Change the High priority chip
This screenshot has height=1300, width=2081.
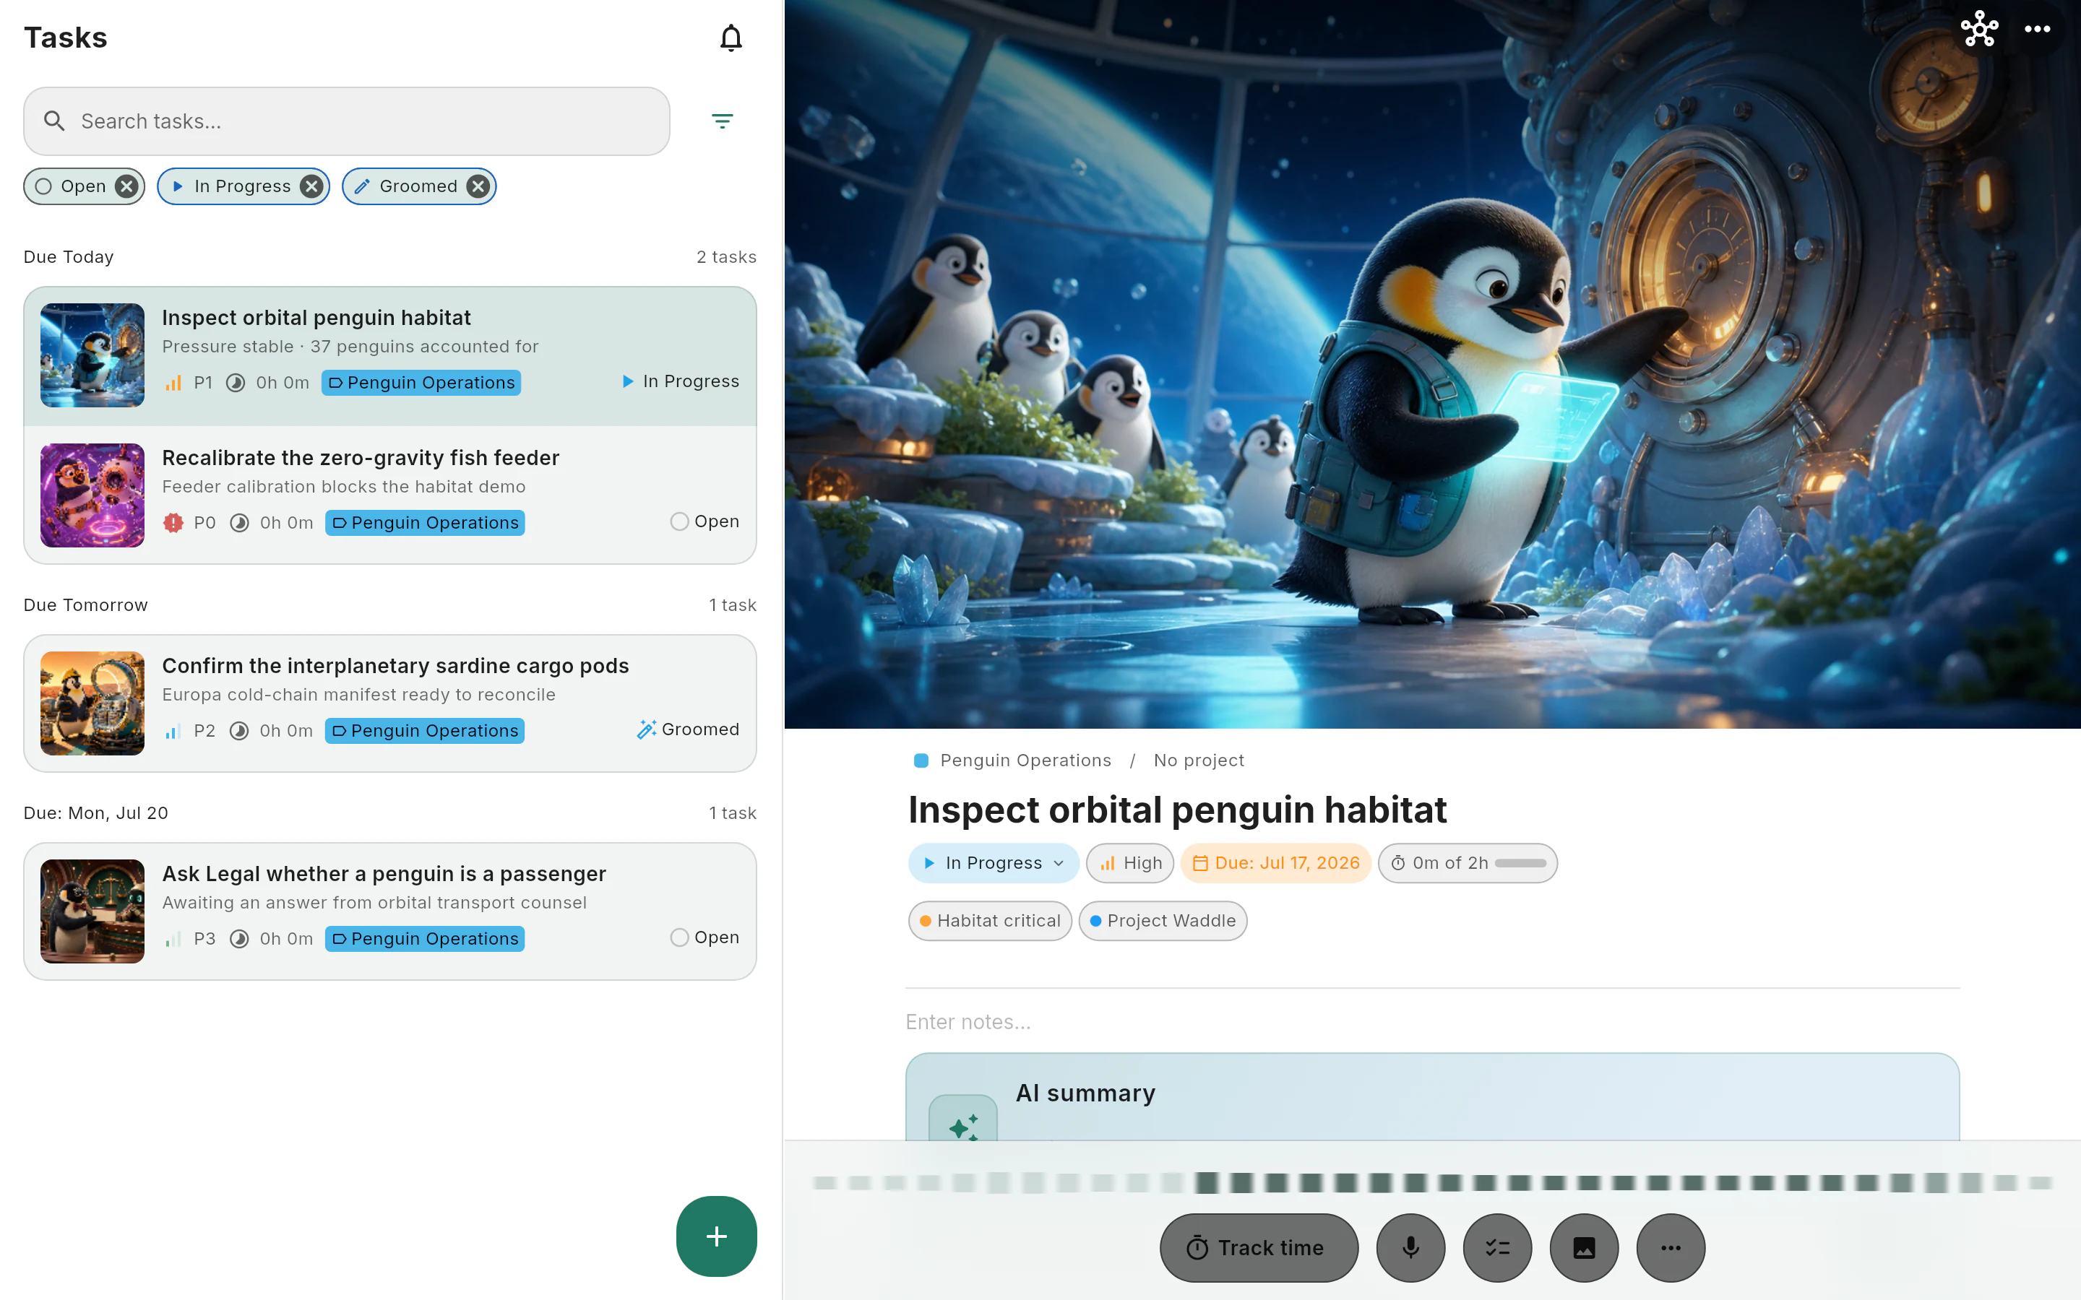[1130, 863]
